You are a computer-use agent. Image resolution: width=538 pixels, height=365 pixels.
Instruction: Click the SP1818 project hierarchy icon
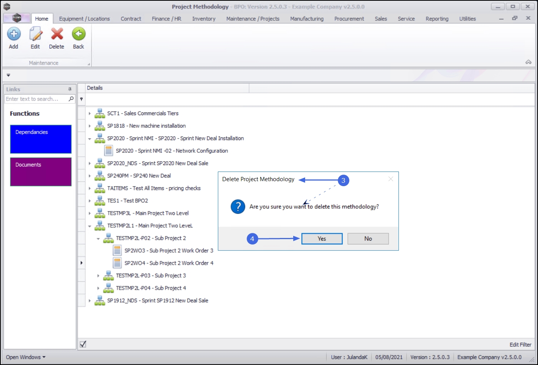[x=100, y=126]
